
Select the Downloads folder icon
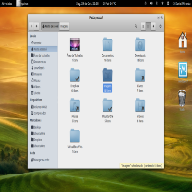pos(140,45)
